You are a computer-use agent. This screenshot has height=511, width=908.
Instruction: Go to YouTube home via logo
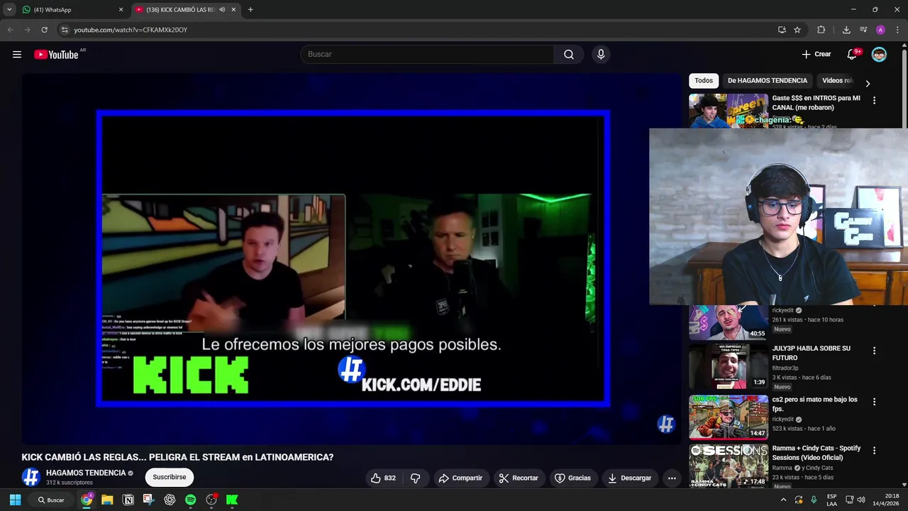tap(56, 55)
